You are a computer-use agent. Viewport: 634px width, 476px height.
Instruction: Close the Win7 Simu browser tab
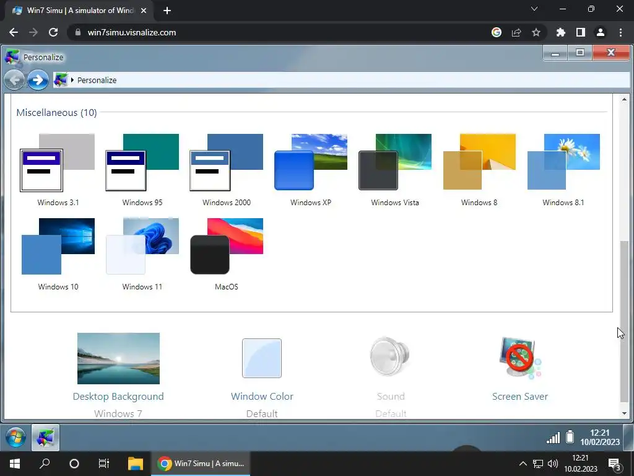144,11
